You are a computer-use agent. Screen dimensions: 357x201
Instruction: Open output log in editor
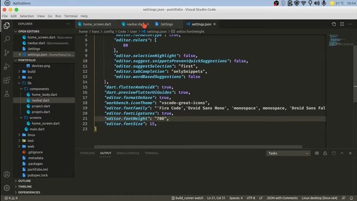[334, 153]
